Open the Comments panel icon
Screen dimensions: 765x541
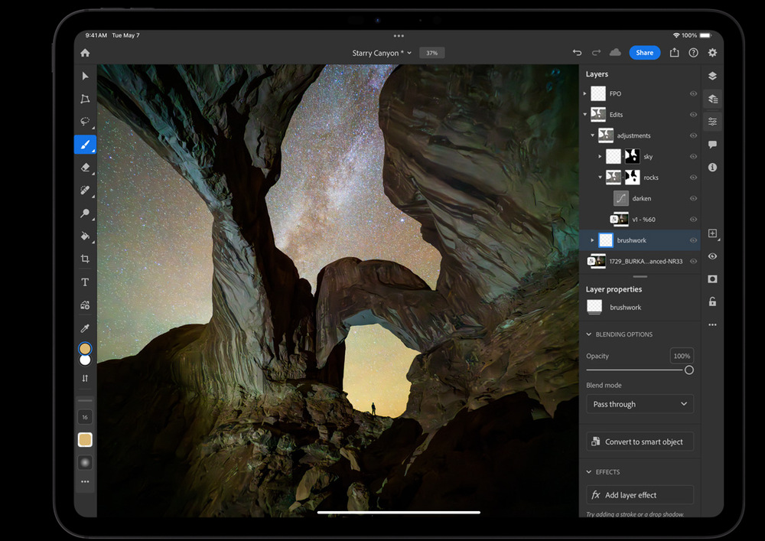[x=712, y=145]
